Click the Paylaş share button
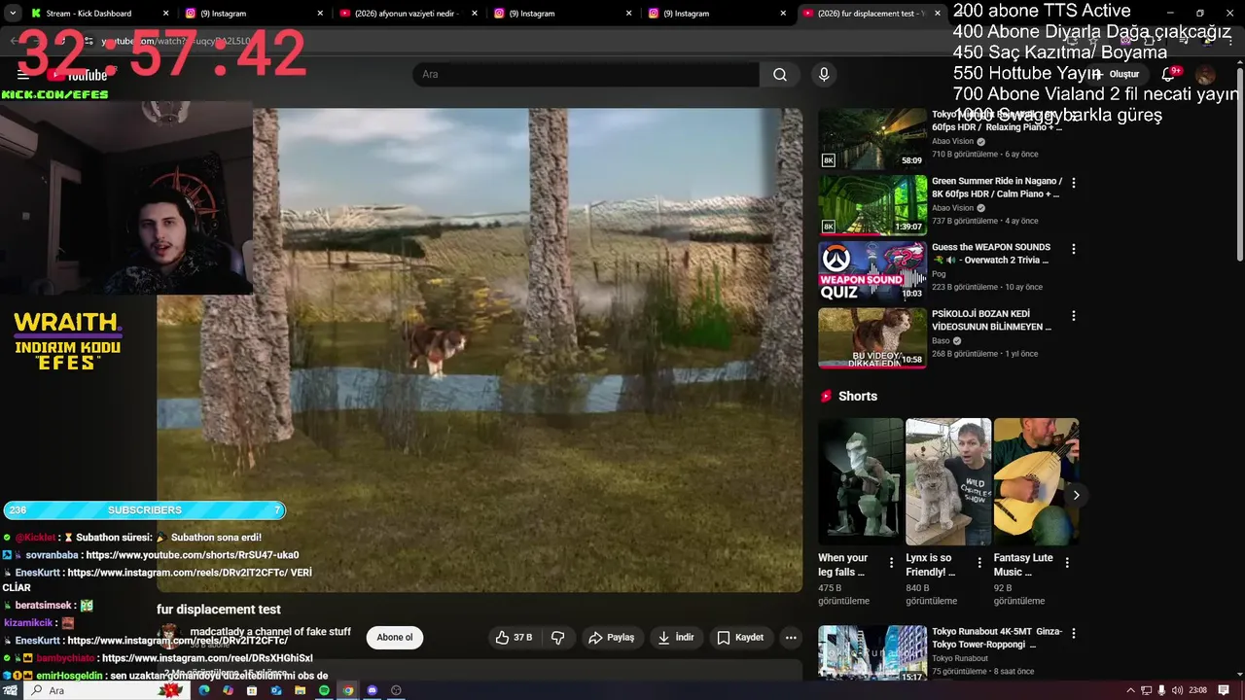Image resolution: width=1245 pixels, height=700 pixels. (611, 638)
